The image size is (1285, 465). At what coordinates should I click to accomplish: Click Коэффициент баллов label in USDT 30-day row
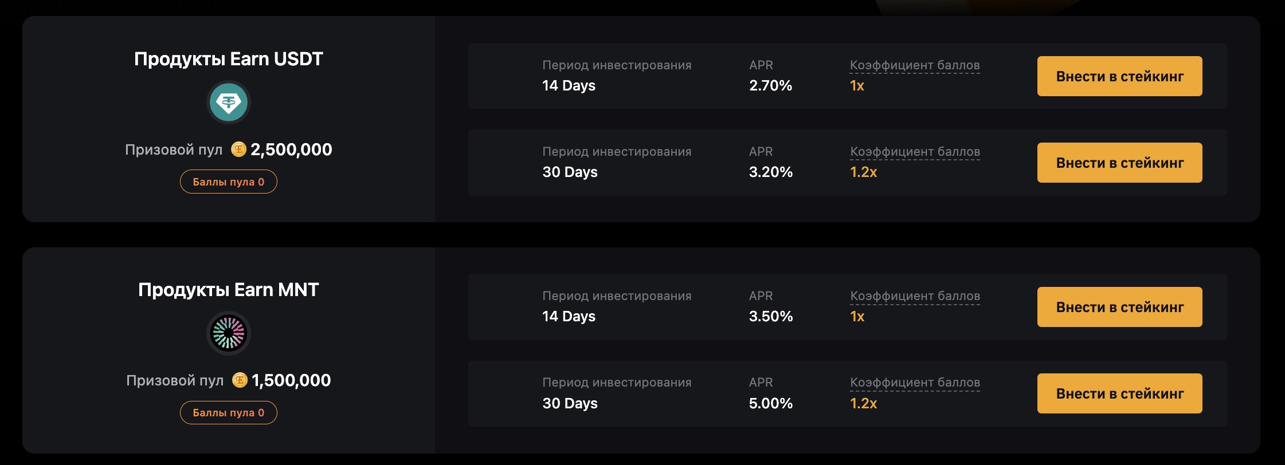[915, 152]
